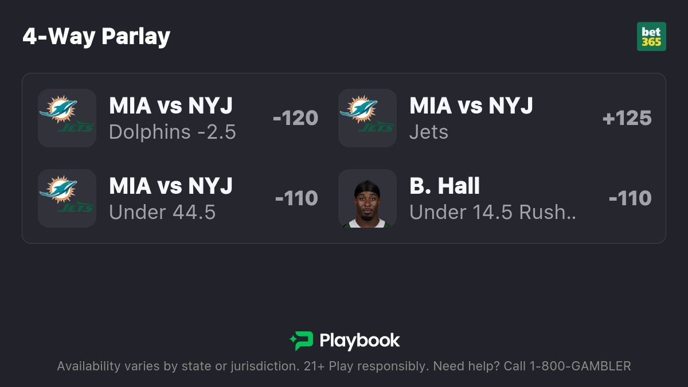Select the Under 44.5 total text
The image size is (688, 387).
click(x=162, y=213)
